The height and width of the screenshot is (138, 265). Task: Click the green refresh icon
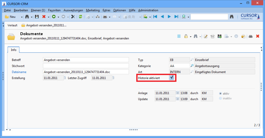click(x=80, y=16)
